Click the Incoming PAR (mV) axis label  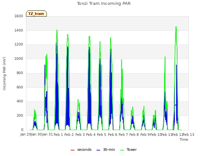coord(4,74)
